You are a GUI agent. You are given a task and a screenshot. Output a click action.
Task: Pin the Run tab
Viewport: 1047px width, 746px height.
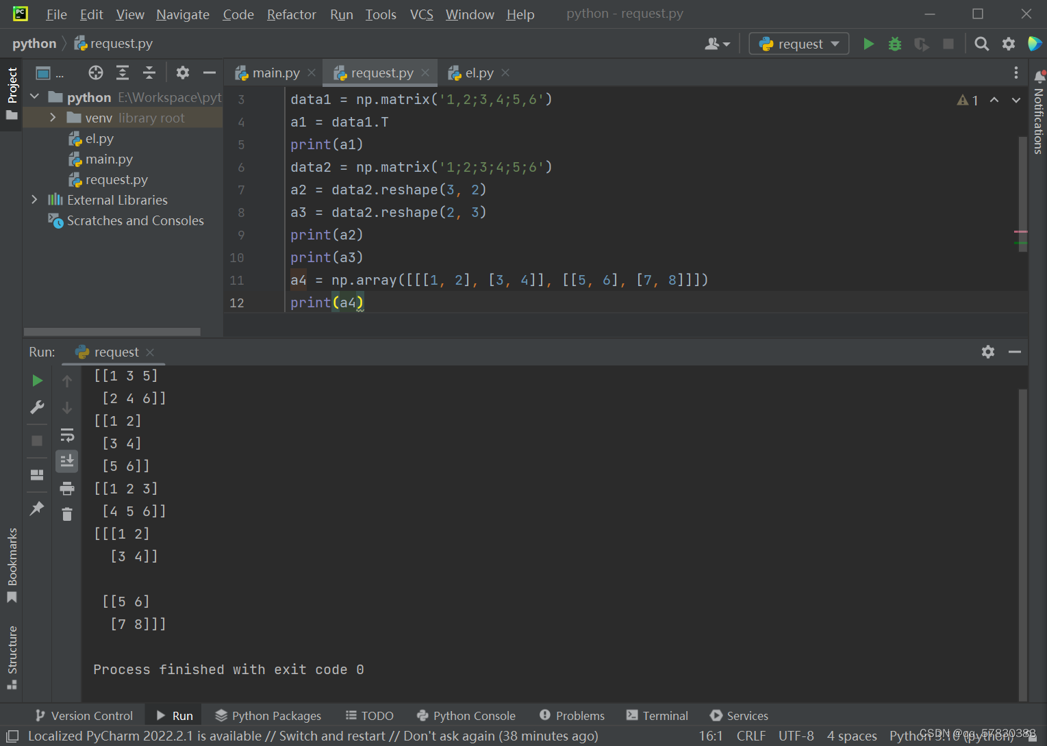tap(37, 508)
